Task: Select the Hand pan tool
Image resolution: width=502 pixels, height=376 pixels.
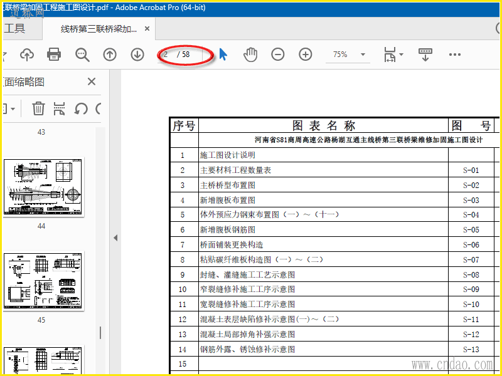Action: click(x=250, y=55)
